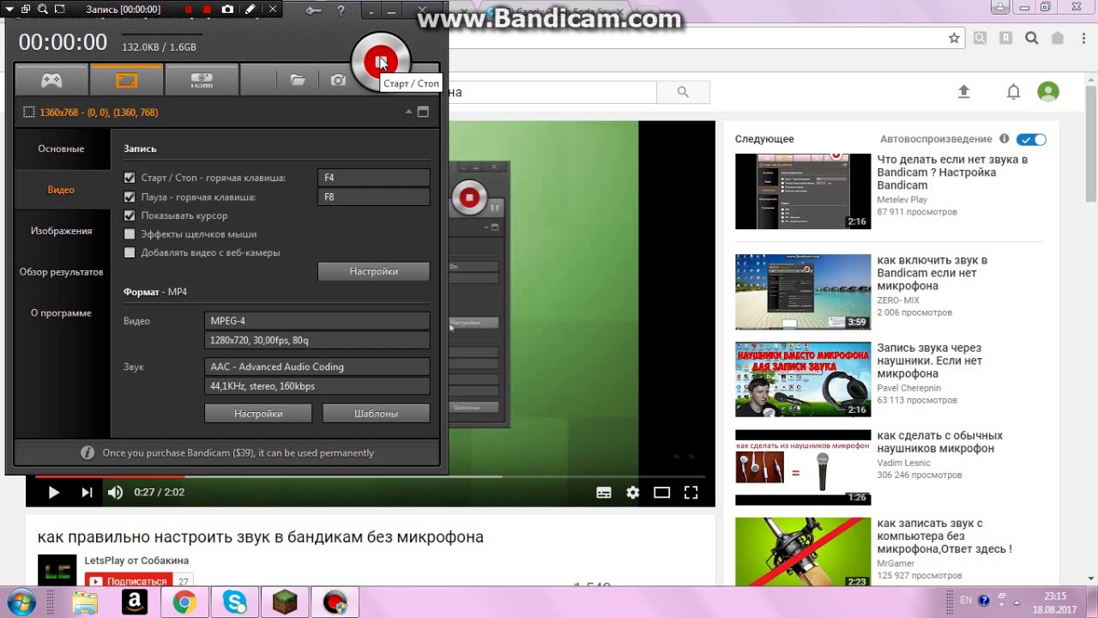The image size is (1098, 618).
Task: Click the F4 hotkey field
Action: [373, 178]
